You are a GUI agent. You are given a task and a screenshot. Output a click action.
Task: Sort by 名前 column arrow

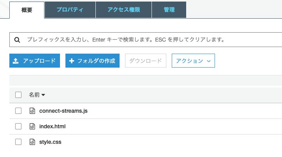(x=43, y=95)
